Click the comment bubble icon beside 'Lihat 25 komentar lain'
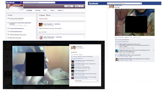 coord(116,42)
